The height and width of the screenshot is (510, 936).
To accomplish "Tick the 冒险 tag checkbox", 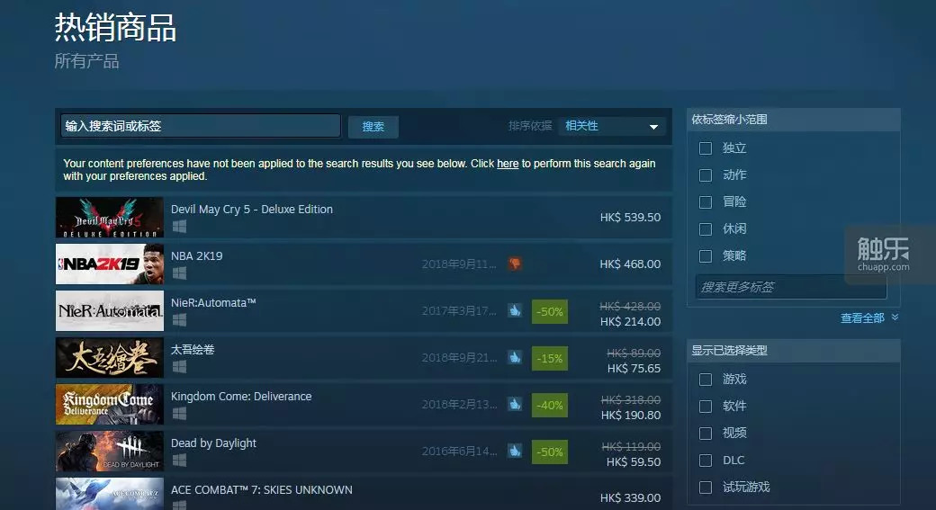I will (x=706, y=202).
